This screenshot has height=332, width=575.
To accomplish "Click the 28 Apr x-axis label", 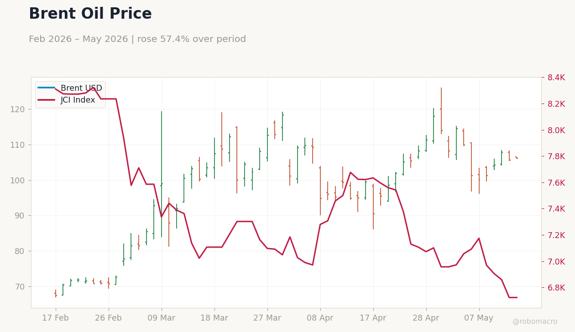I will pos(426,318).
